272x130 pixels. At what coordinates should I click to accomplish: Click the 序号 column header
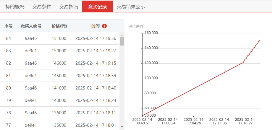click(9, 26)
